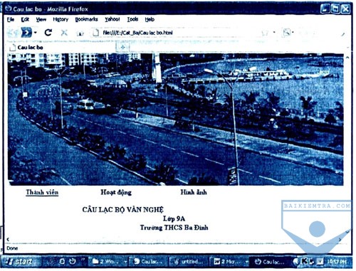
Task: Open the View menu
Action: click(41, 19)
